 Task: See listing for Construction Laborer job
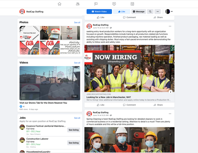click(74, 143)
